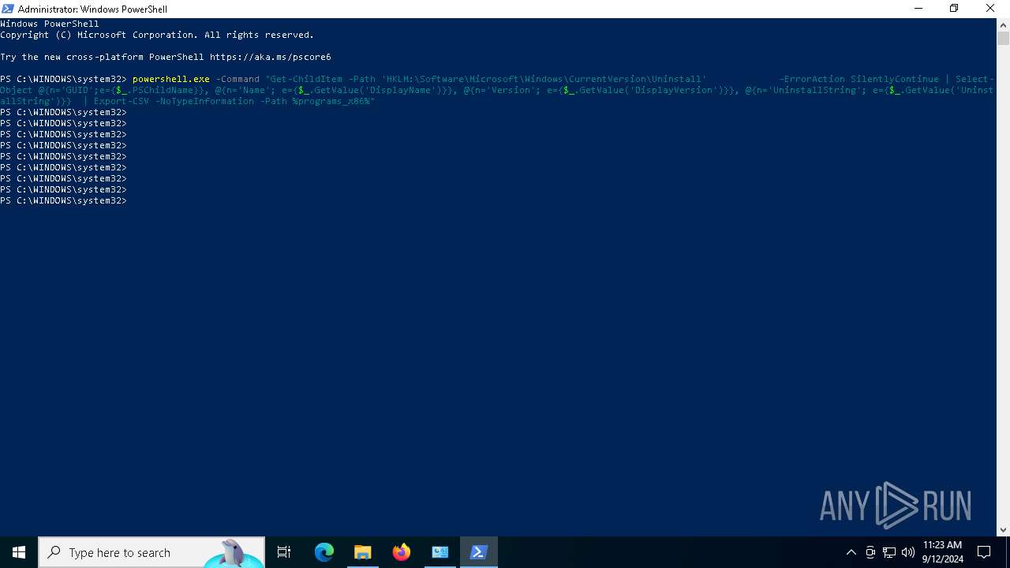Open the notification center icon
This screenshot has width=1010, height=568.
pos(984,552)
